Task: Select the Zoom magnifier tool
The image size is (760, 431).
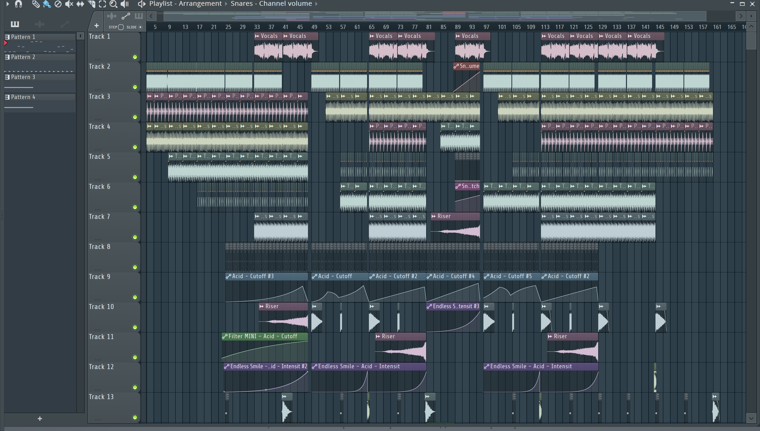Action: 113,4
